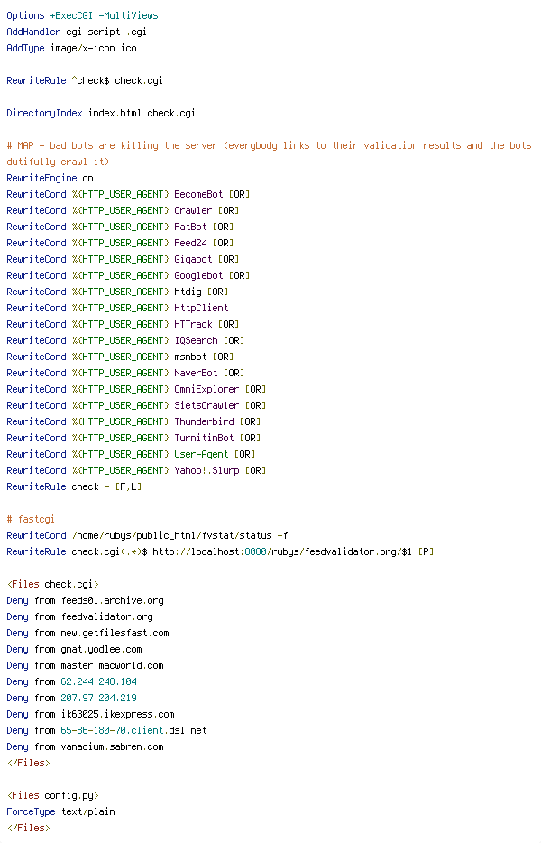Click the 'RewriteRule ^check$ check.cgi' line

point(85,80)
